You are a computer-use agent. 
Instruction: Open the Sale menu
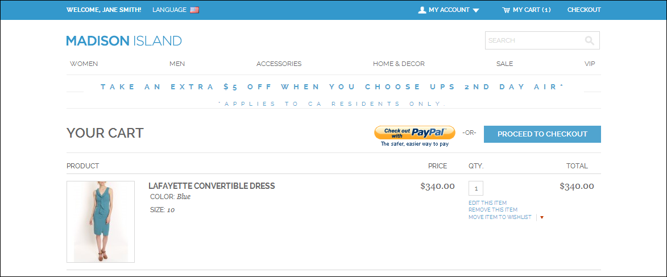(x=504, y=64)
